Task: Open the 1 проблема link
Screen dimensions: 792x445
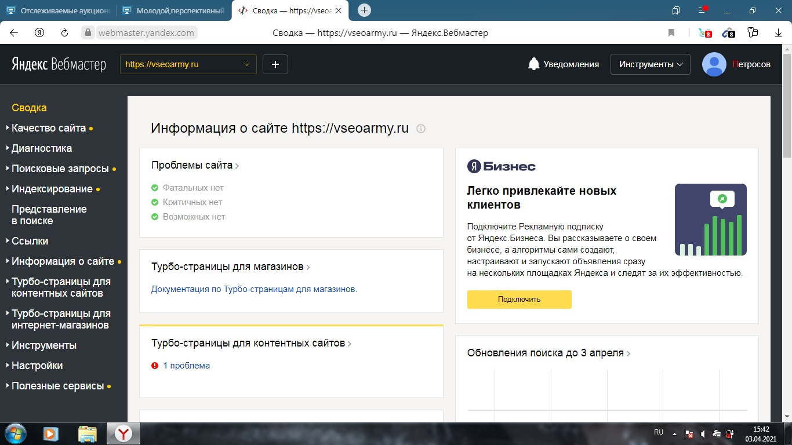Action: coord(186,366)
